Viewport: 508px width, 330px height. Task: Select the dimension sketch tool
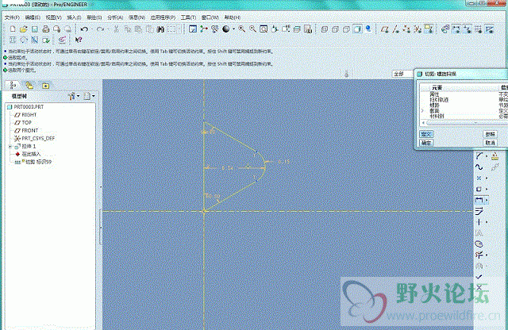[479, 200]
